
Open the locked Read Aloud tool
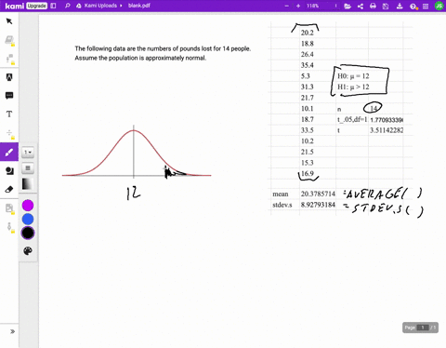[9, 59]
